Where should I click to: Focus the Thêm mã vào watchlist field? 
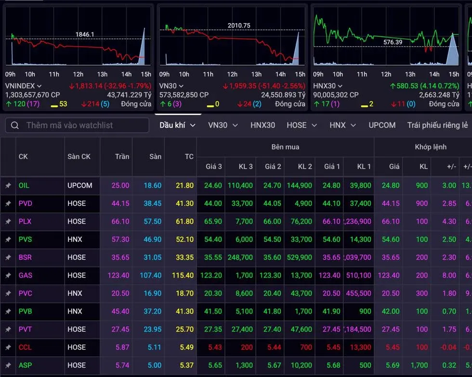coord(77,126)
